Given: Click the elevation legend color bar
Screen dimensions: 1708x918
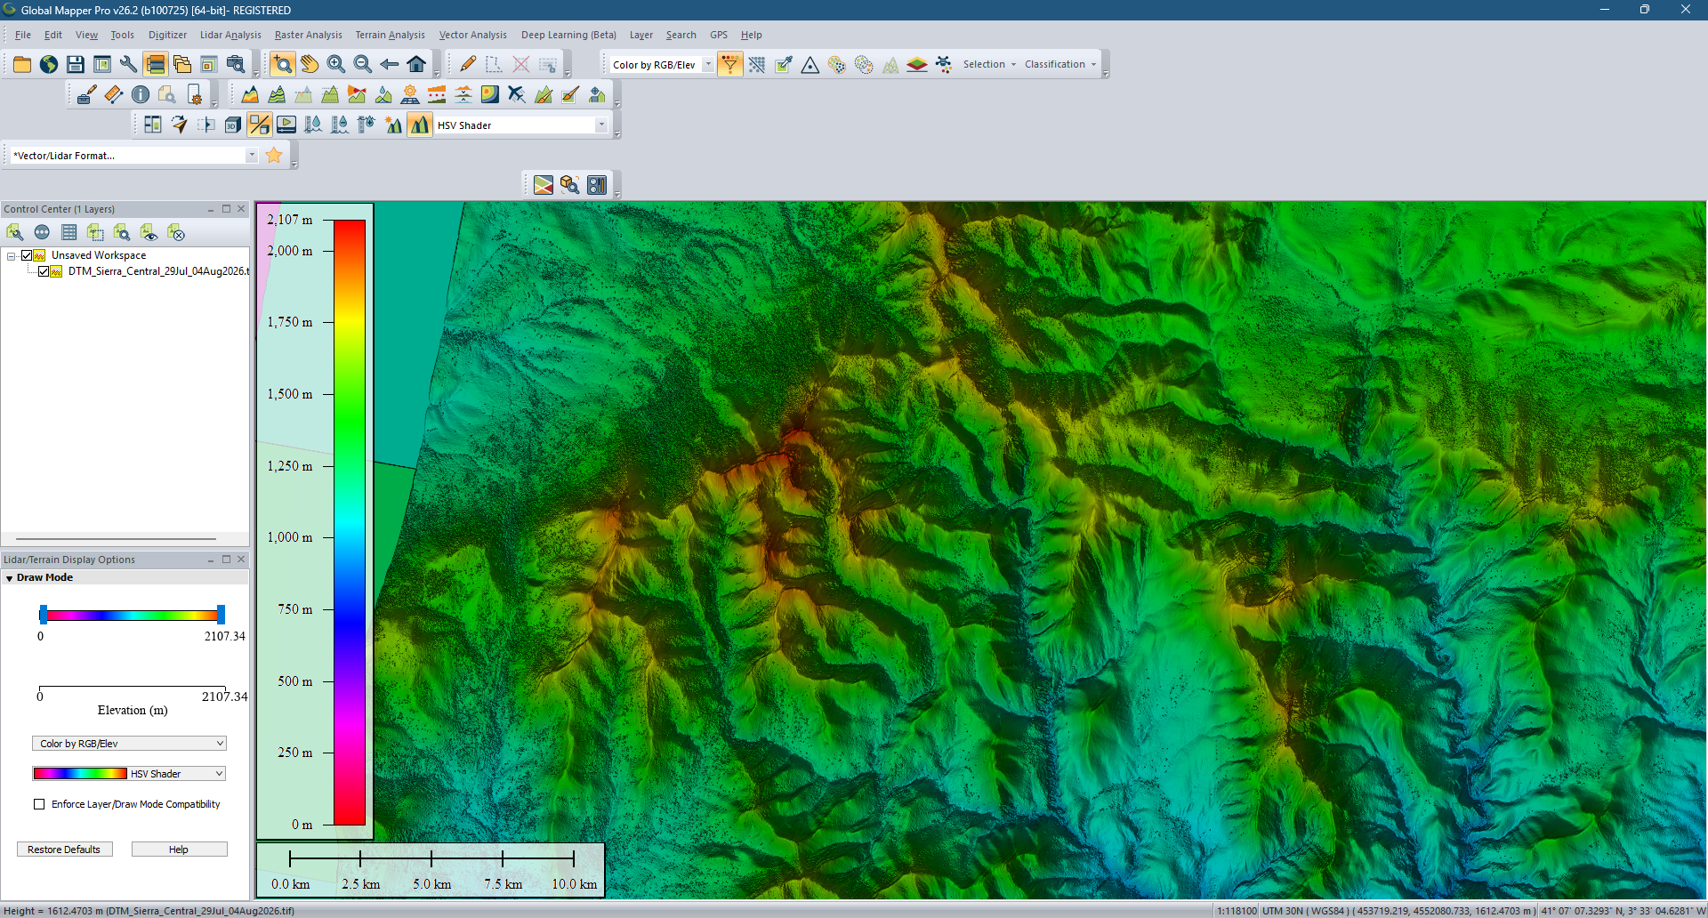Looking at the screenshot, I should [350, 522].
